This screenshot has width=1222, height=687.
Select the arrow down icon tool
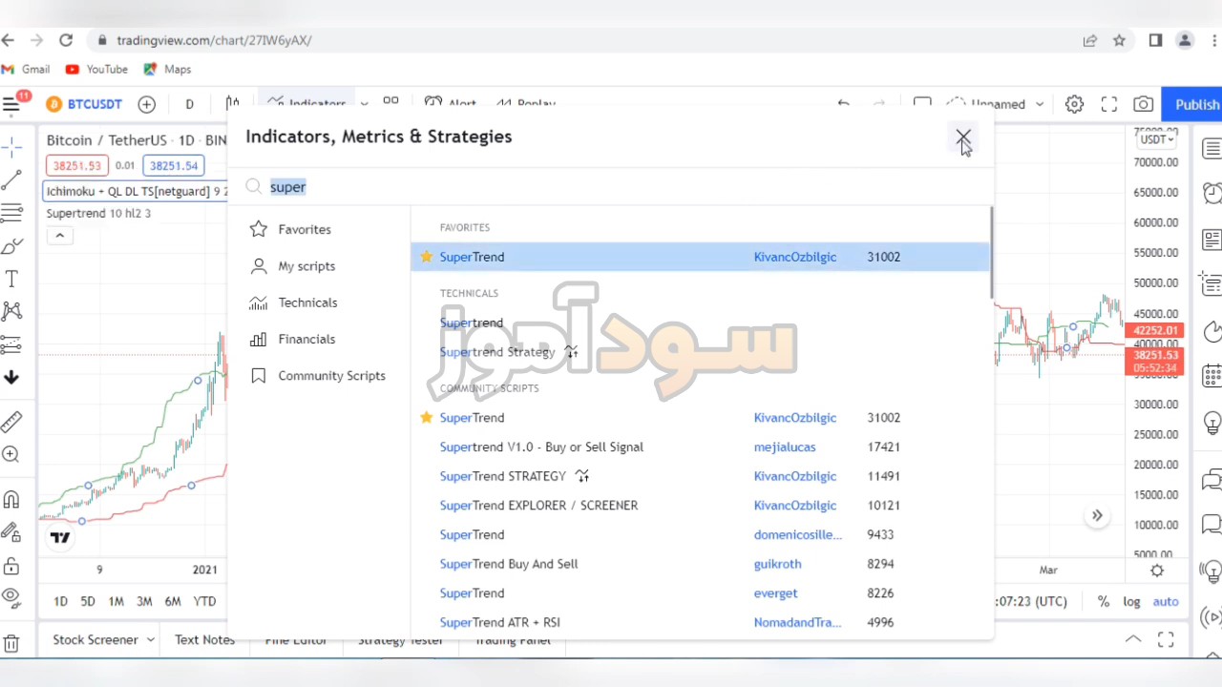tap(11, 378)
